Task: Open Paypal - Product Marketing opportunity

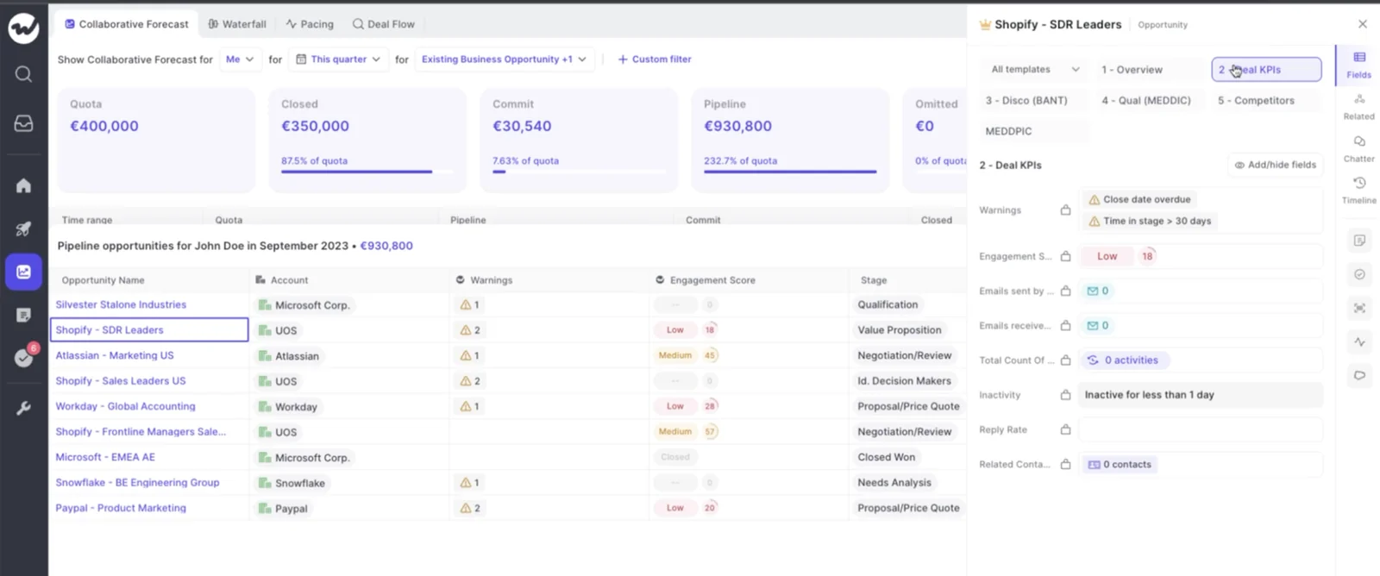Action: tap(121, 508)
